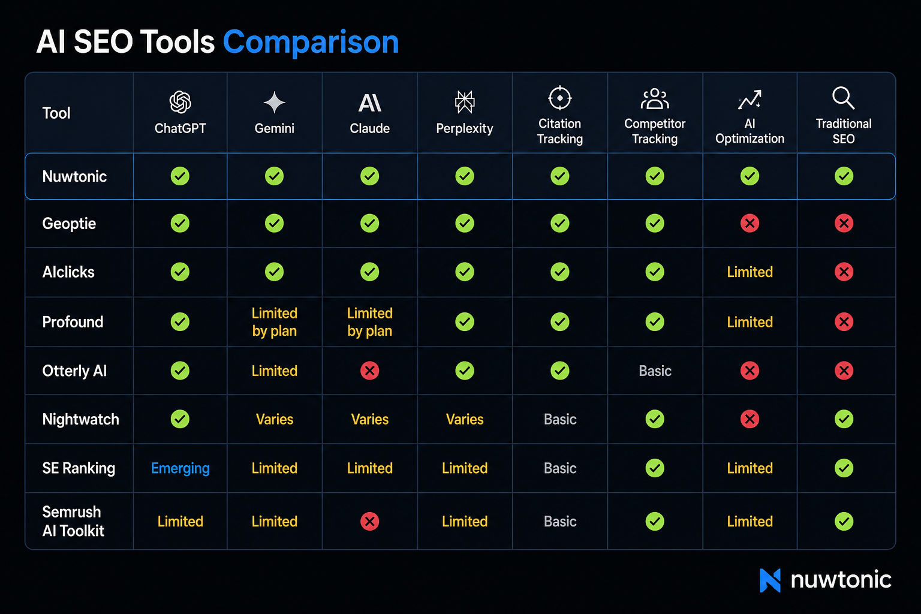Select the Perplexity logo icon
921x614 pixels.
tap(465, 102)
